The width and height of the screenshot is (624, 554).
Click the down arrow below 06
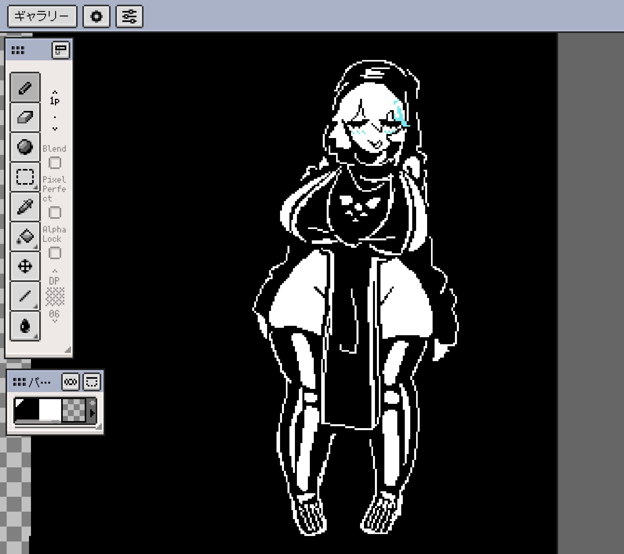tap(55, 321)
